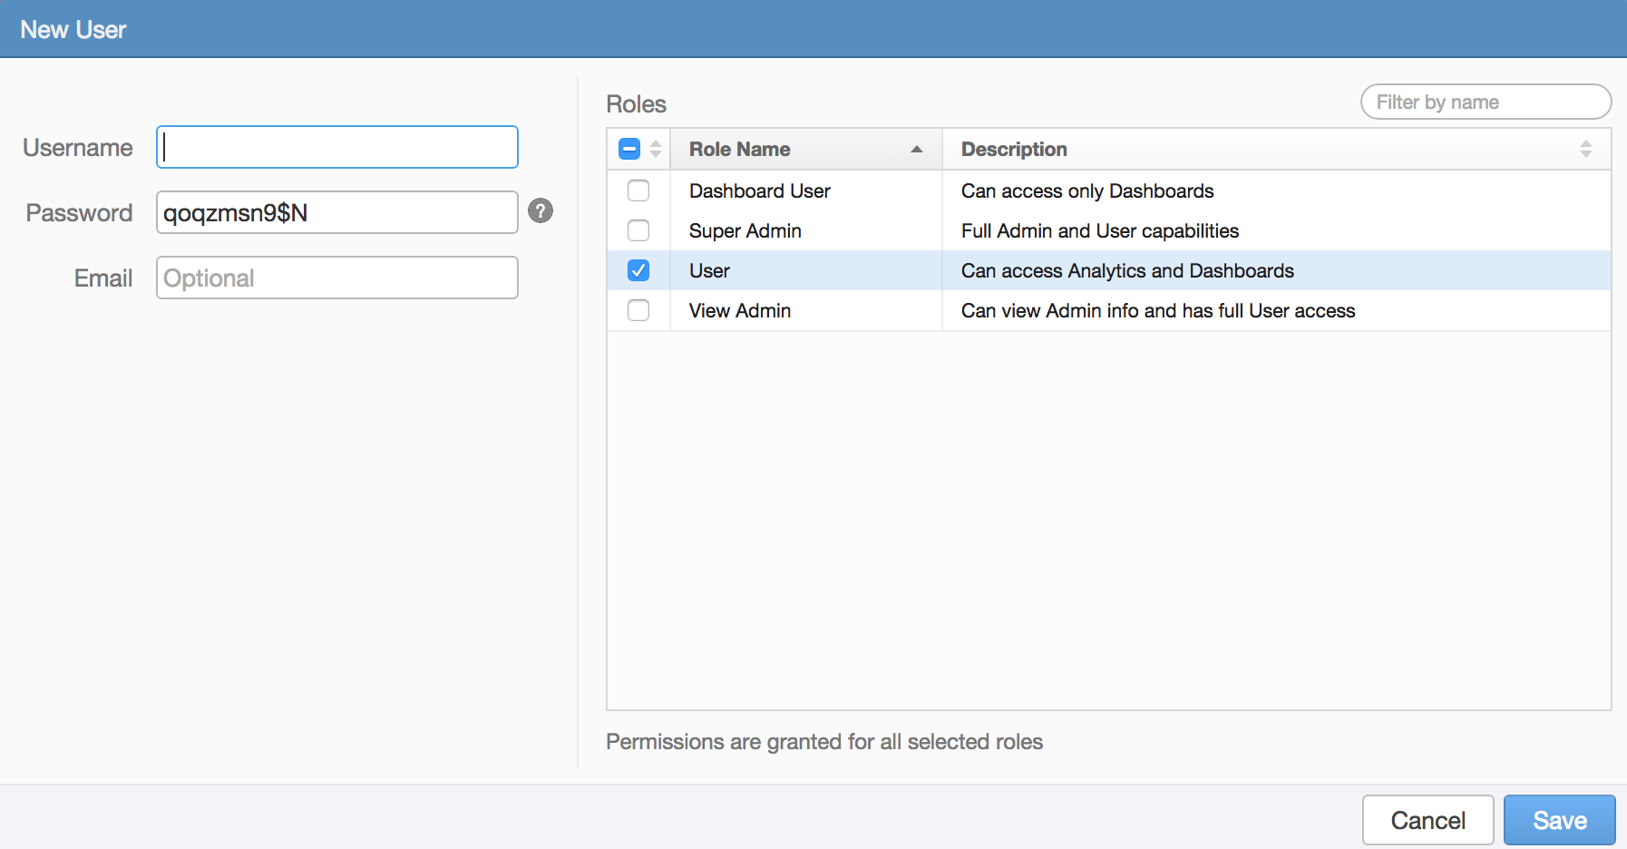Sort table by Role Name header
Screen dimensions: 1627x849
tap(739, 150)
